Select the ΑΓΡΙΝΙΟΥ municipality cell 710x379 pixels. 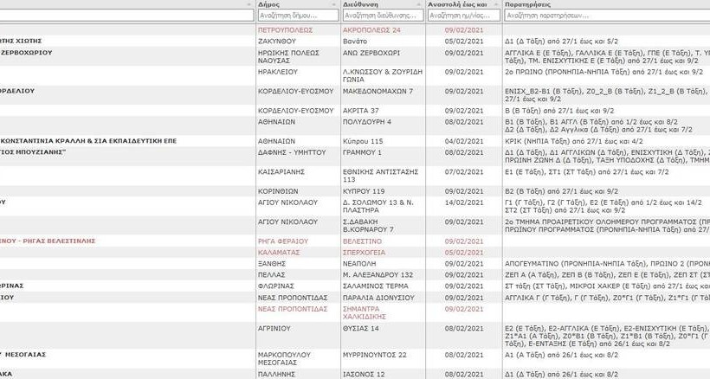(x=277, y=329)
